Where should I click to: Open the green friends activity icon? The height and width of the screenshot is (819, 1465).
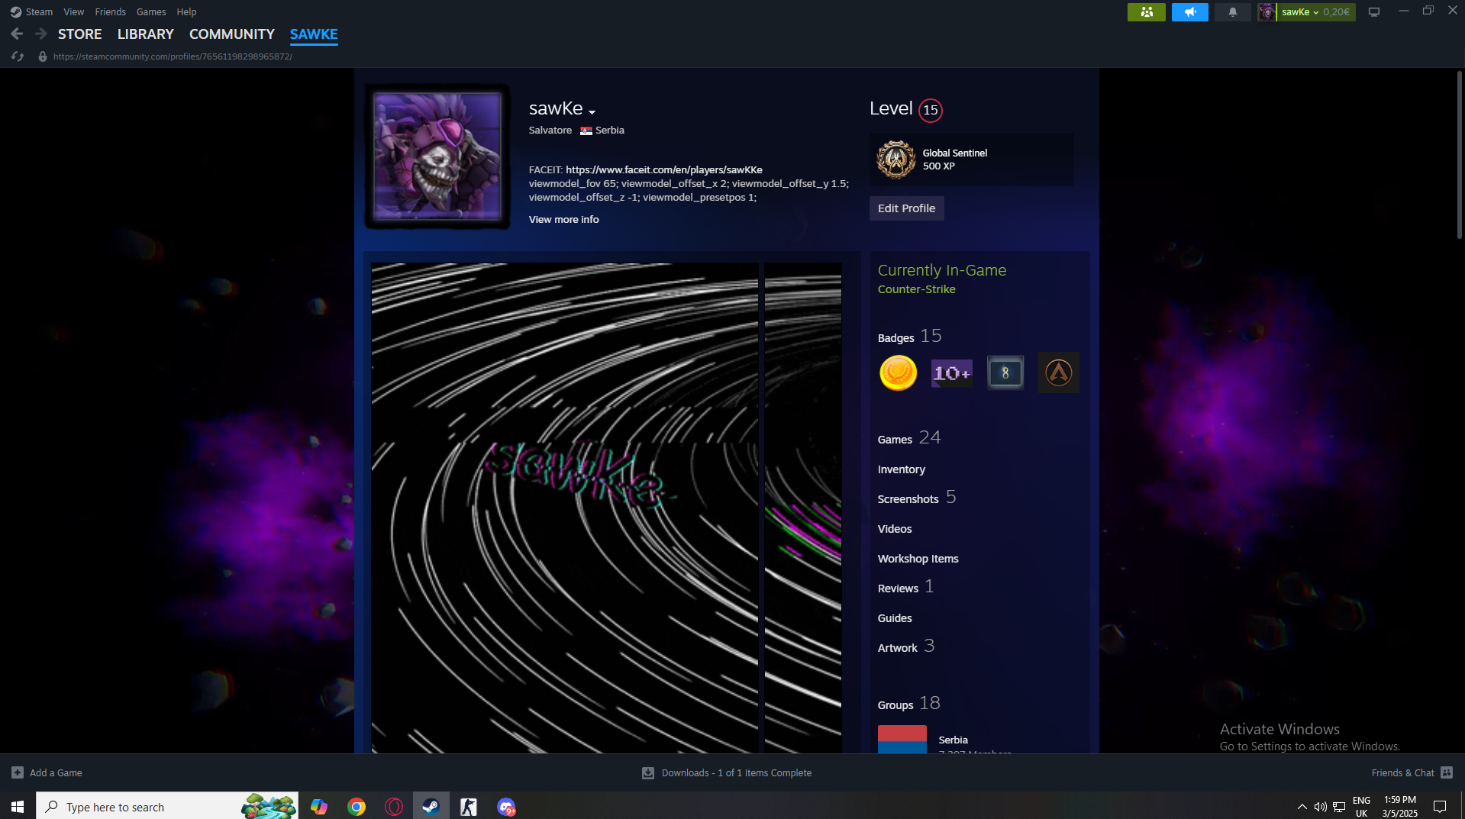[1146, 12]
